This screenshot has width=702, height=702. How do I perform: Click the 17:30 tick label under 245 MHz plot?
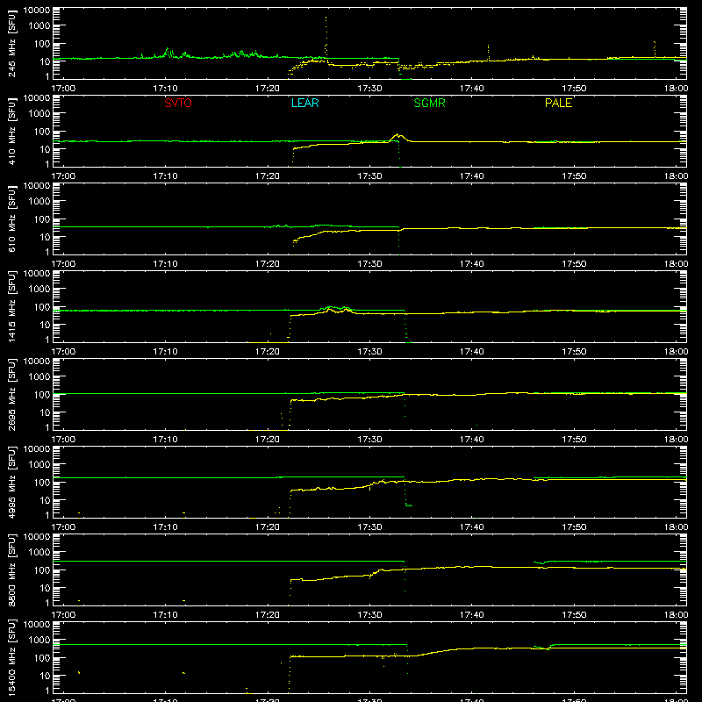pyautogui.click(x=369, y=89)
